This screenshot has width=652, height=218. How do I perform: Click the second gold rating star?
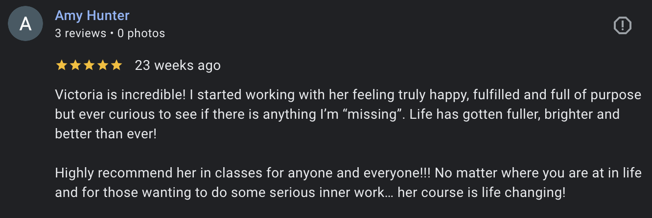pyautogui.click(x=75, y=65)
